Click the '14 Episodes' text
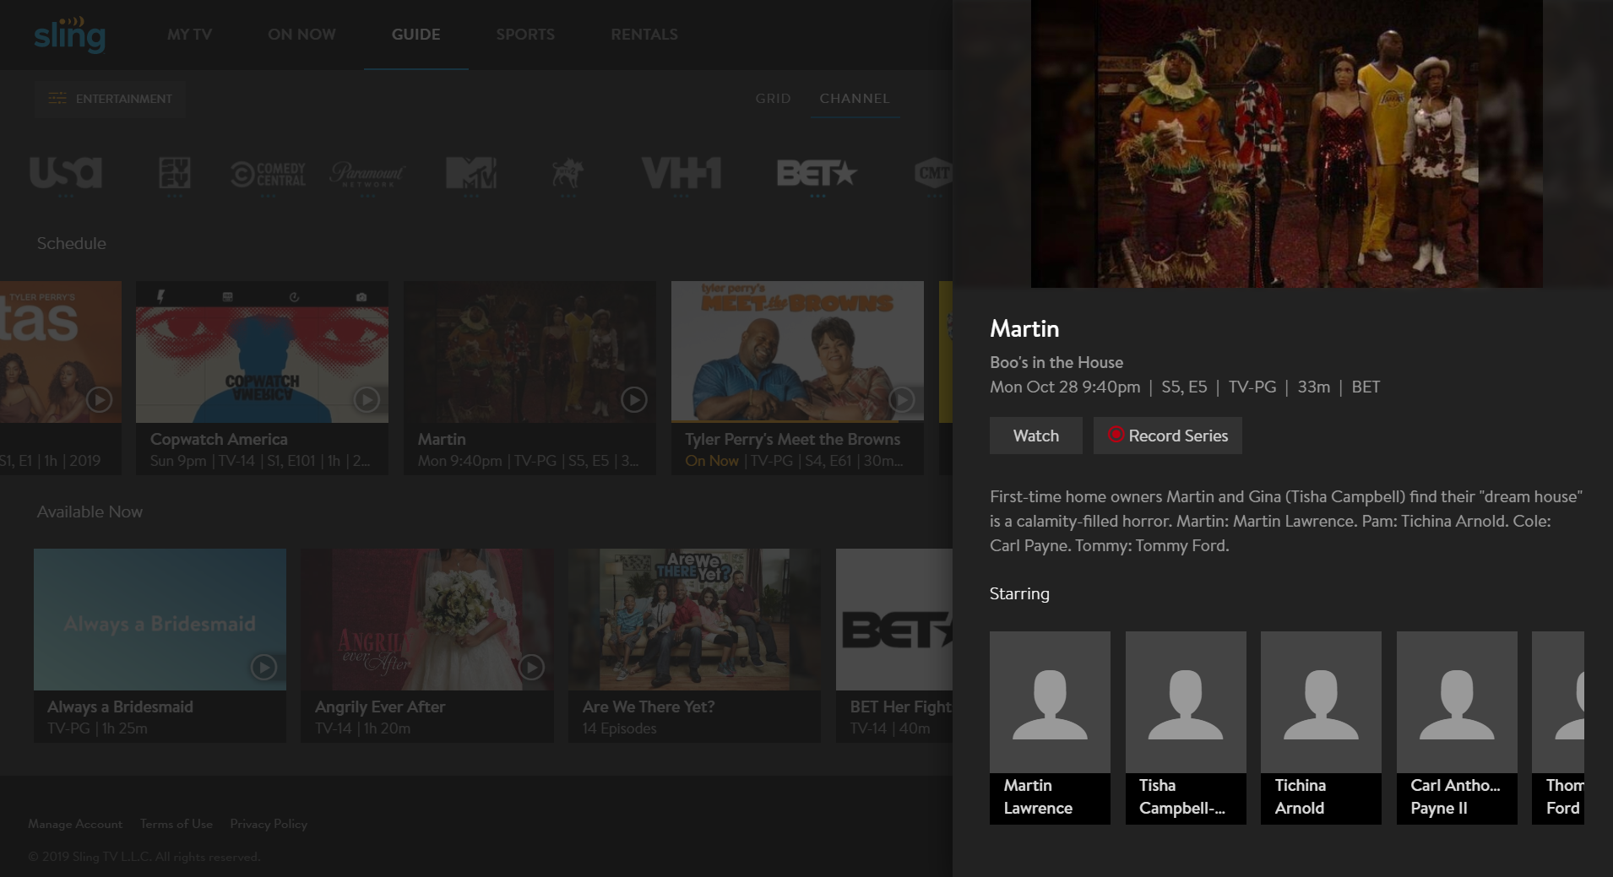Viewport: 1613px width, 877px height. click(619, 728)
